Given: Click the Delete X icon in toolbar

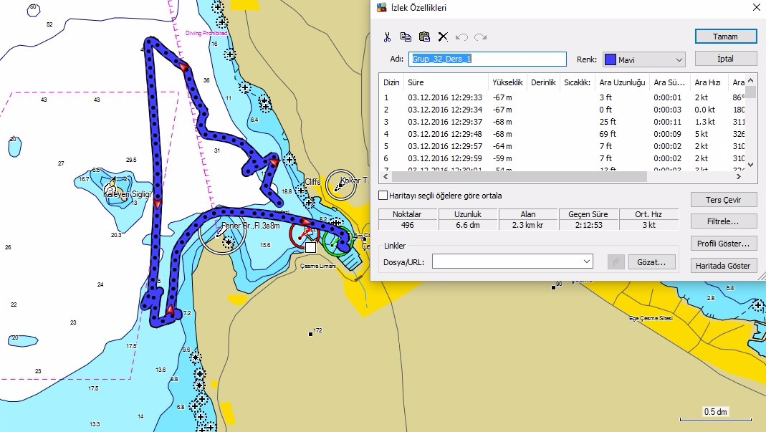Looking at the screenshot, I should tap(443, 37).
